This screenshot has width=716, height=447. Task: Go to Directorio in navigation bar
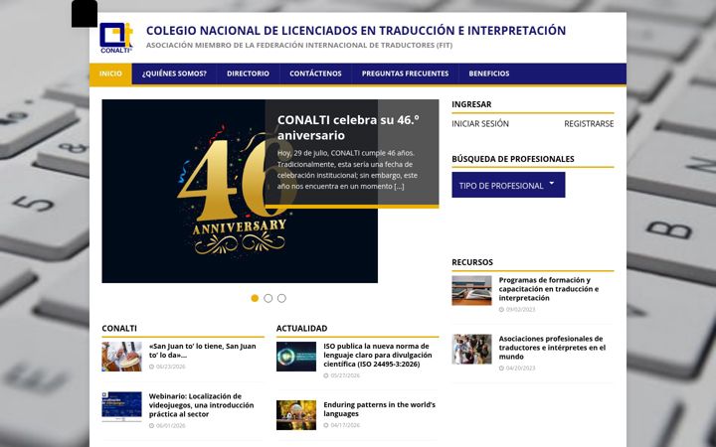coord(248,74)
